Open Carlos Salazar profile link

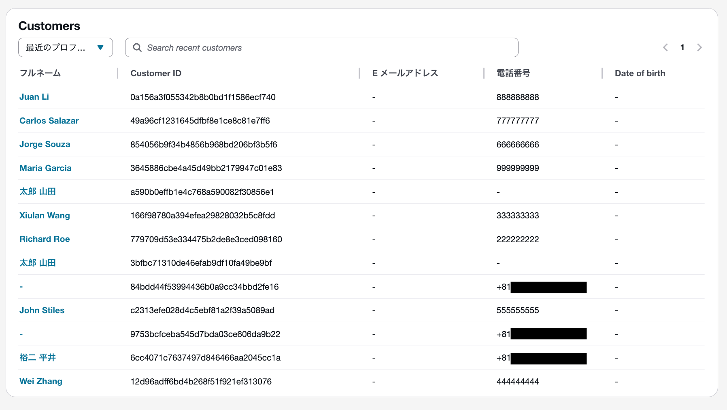click(x=49, y=121)
